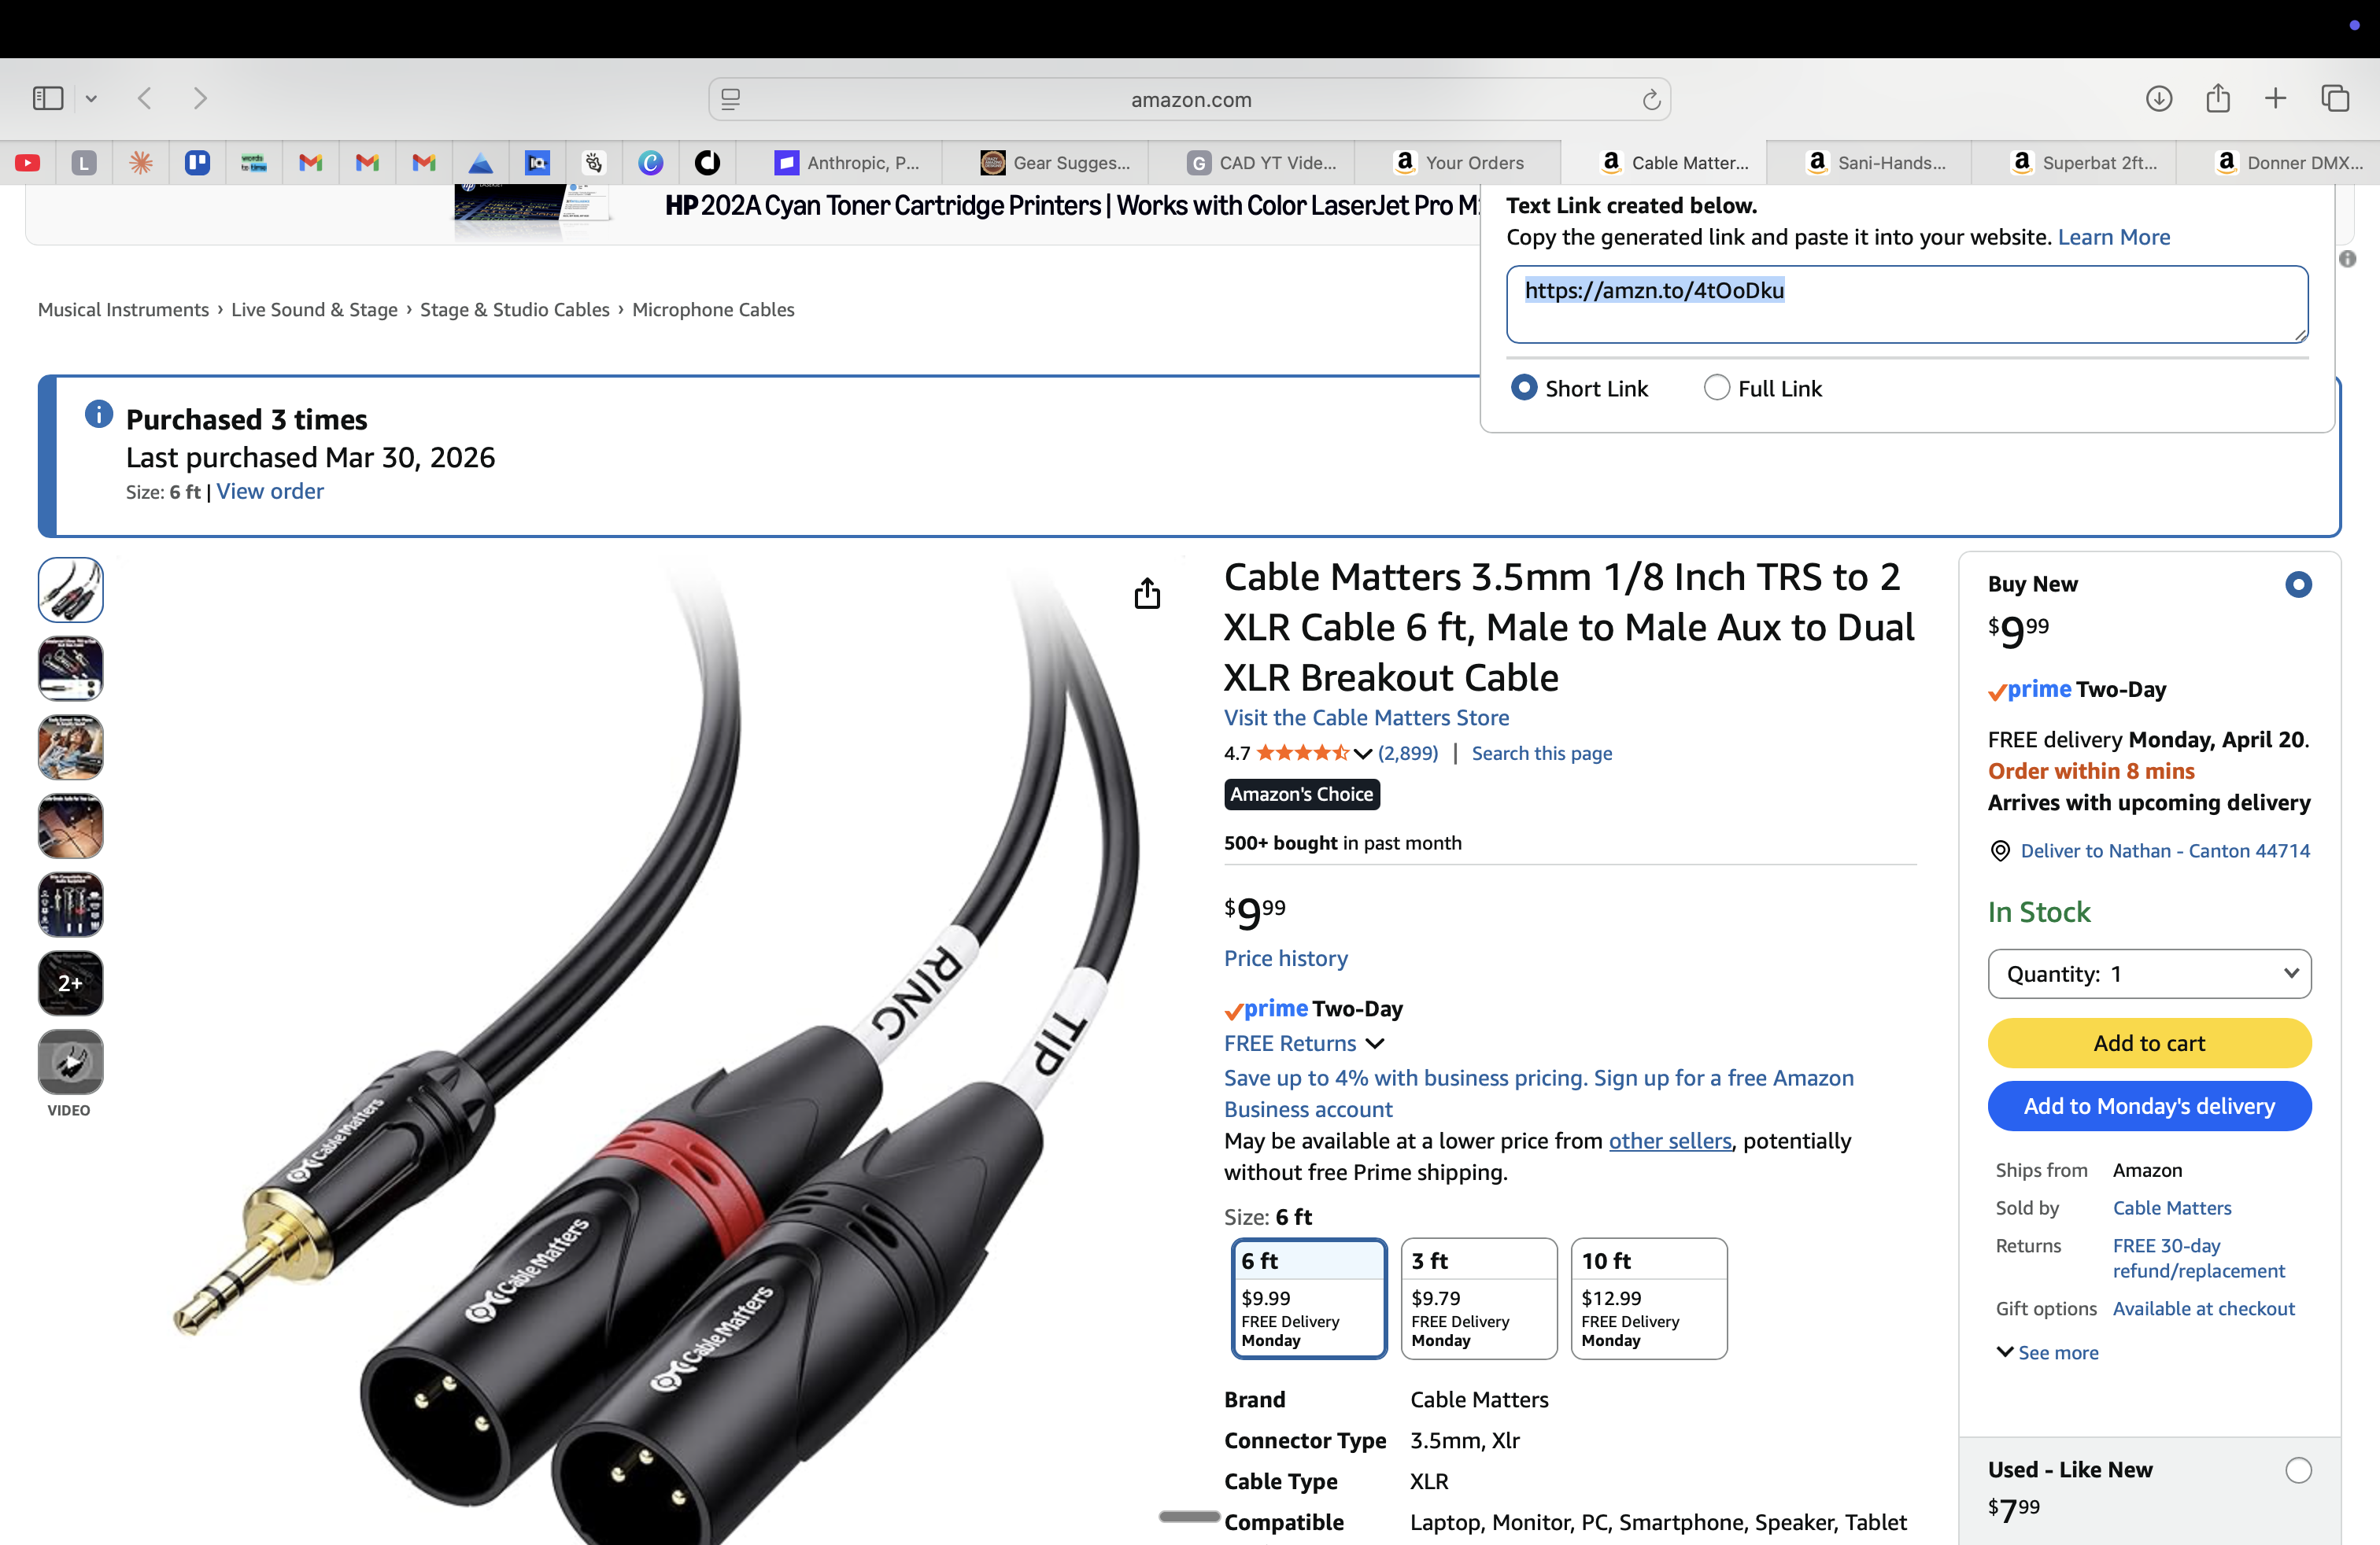Open FREE 30-day refund/replacement link
The width and height of the screenshot is (2380, 1545).
click(2198, 1258)
